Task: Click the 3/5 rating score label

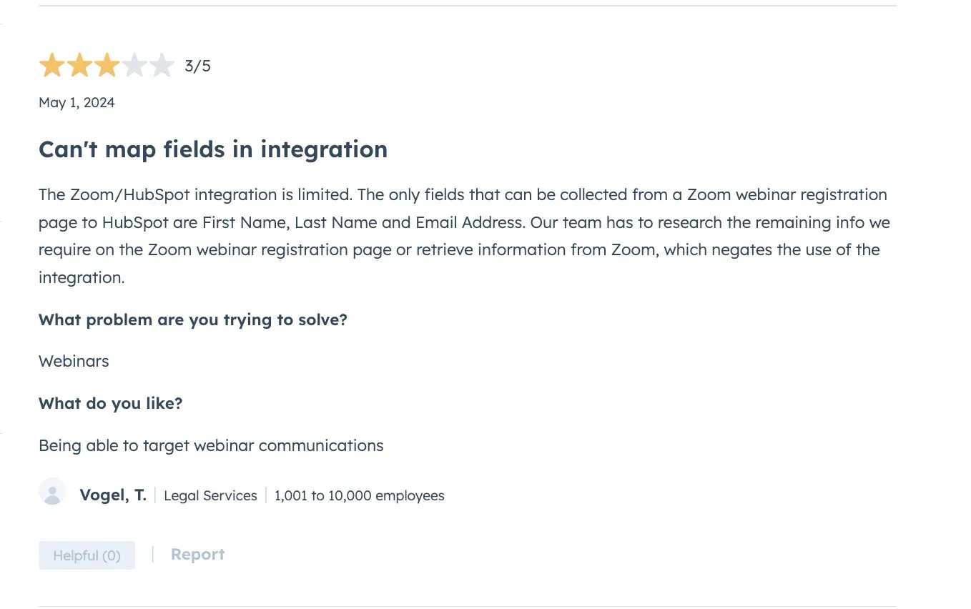Action: point(197,65)
